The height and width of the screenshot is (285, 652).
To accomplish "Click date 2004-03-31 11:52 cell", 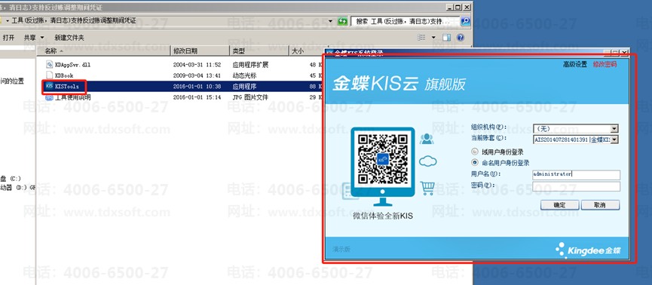I will pyautogui.click(x=197, y=65).
